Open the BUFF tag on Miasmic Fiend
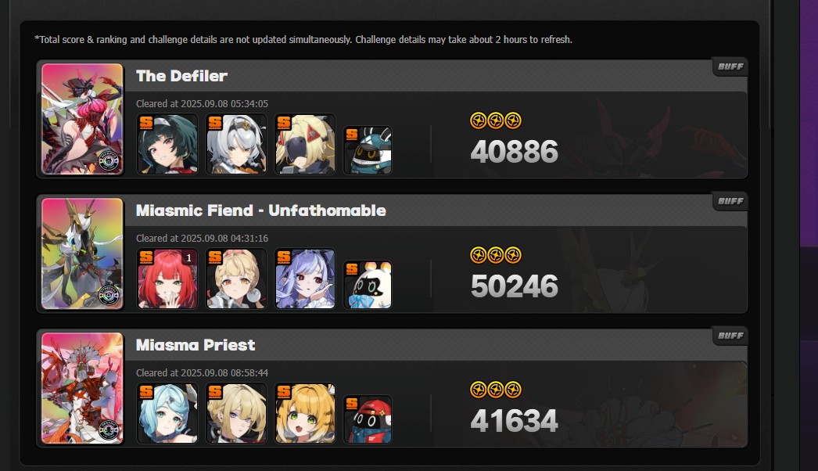 click(730, 202)
